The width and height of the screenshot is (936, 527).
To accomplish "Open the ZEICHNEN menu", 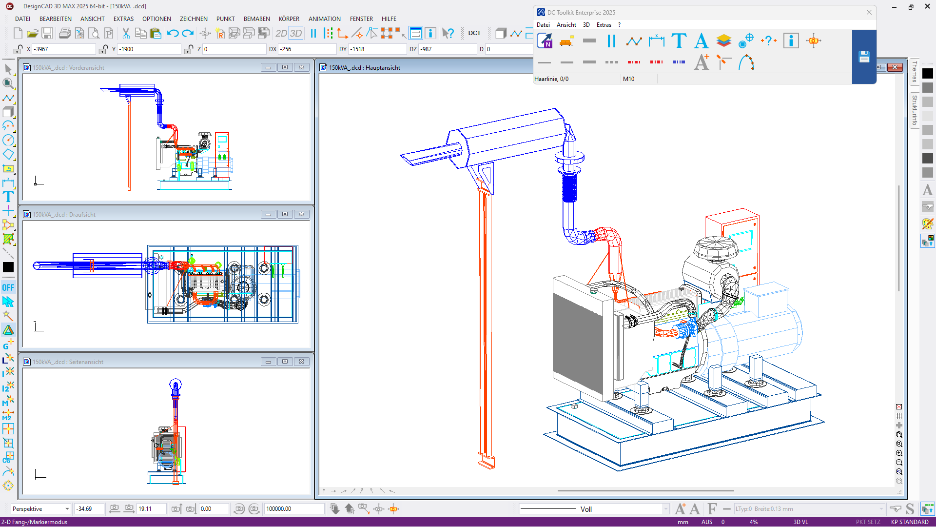I will 193,19.
